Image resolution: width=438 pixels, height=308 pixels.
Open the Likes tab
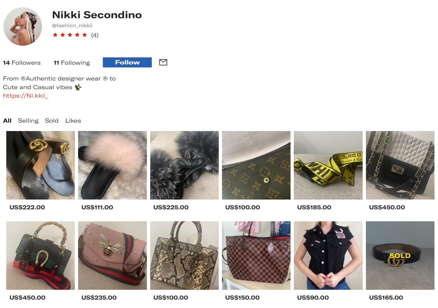(73, 121)
